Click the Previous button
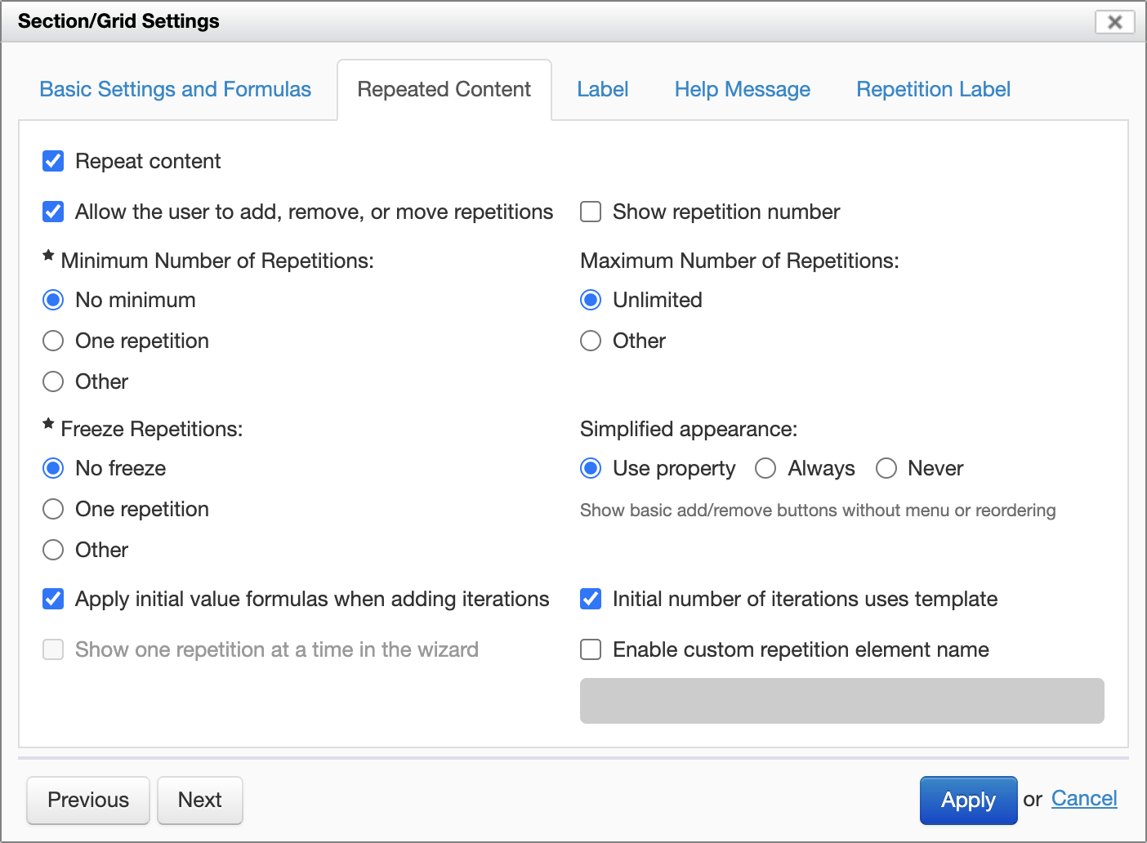 coord(88,800)
